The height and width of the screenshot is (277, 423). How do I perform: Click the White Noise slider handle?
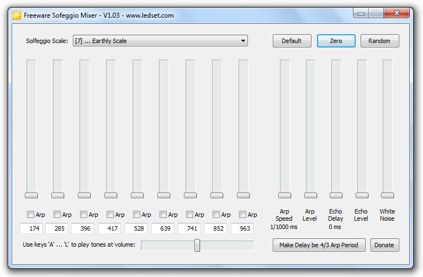click(x=387, y=195)
